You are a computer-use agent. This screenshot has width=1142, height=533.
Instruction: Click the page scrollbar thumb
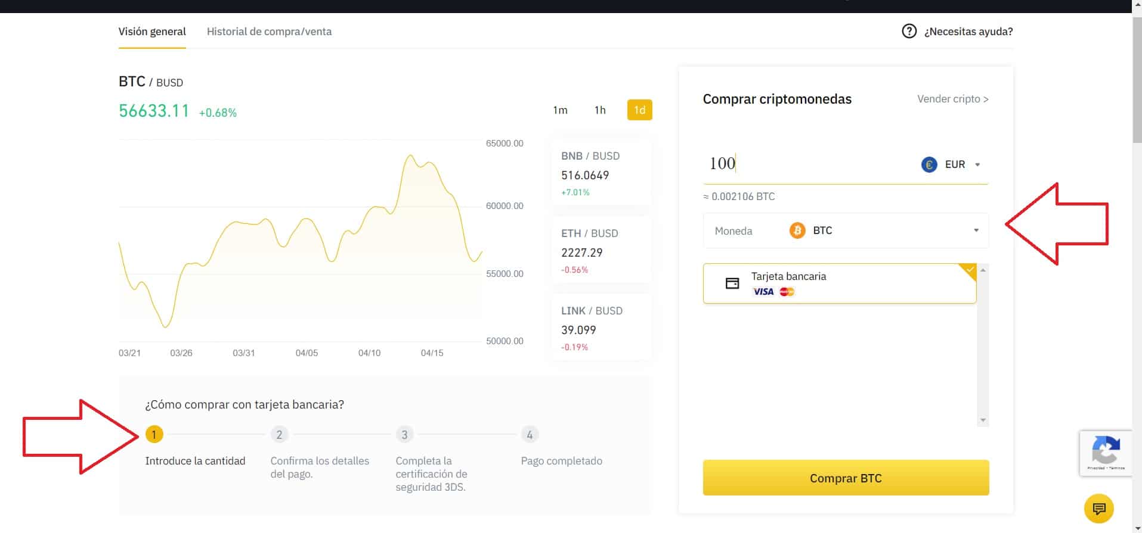(x=1137, y=80)
